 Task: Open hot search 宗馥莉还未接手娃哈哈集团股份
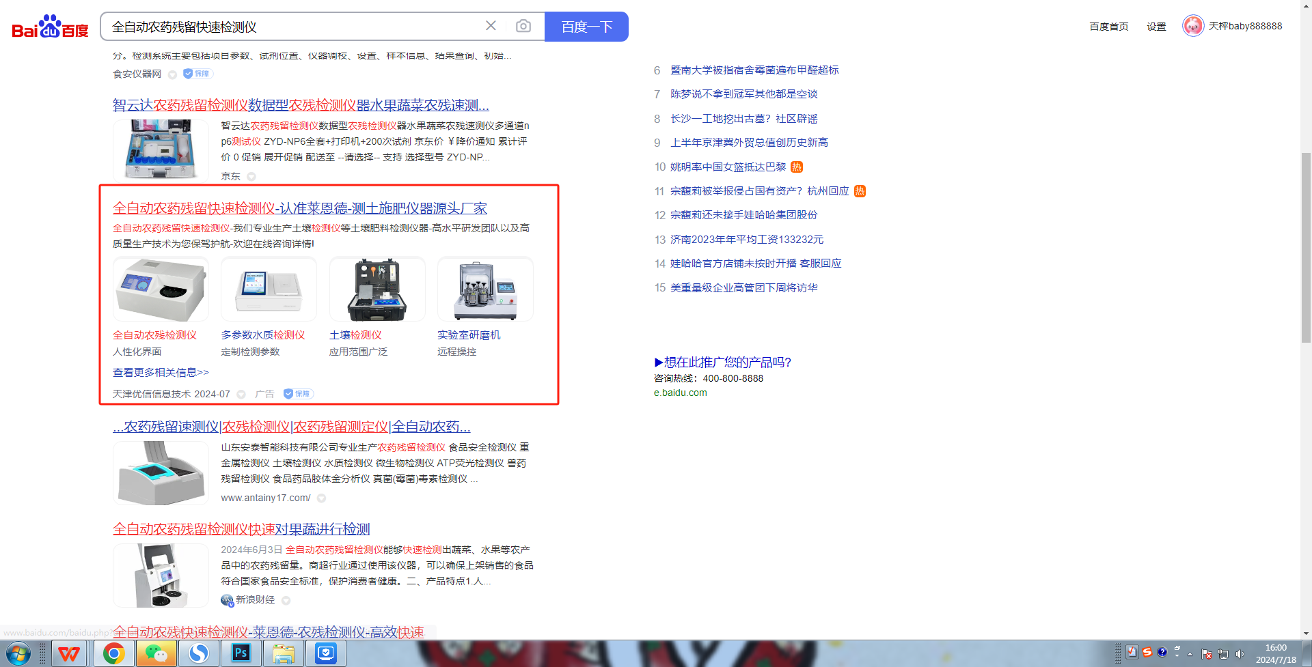click(744, 215)
